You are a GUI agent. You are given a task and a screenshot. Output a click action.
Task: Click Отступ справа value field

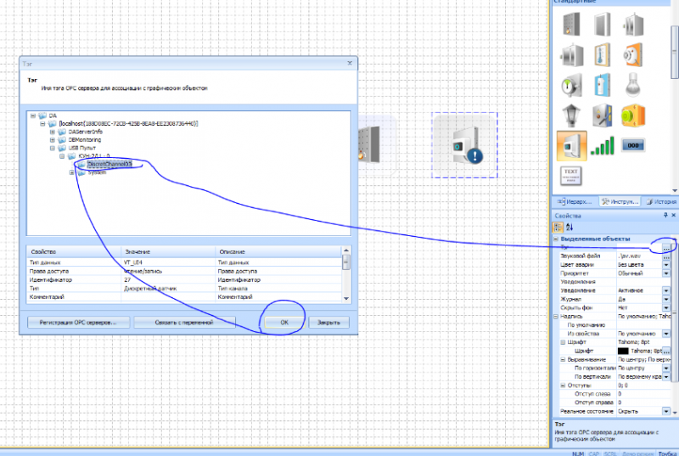pyautogui.click(x=643, y=403)
